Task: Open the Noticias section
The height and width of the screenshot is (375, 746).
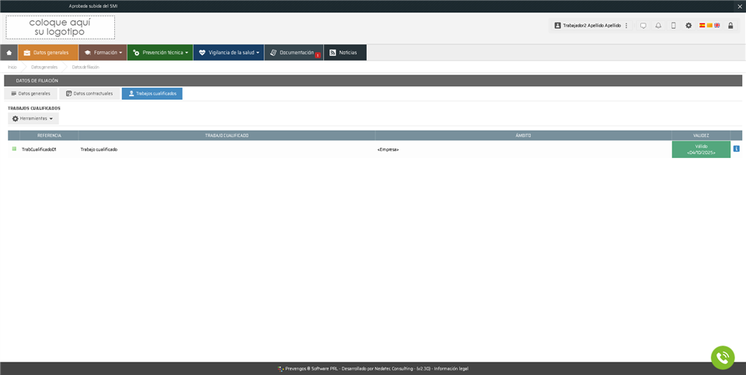Action: click(345, 52)
